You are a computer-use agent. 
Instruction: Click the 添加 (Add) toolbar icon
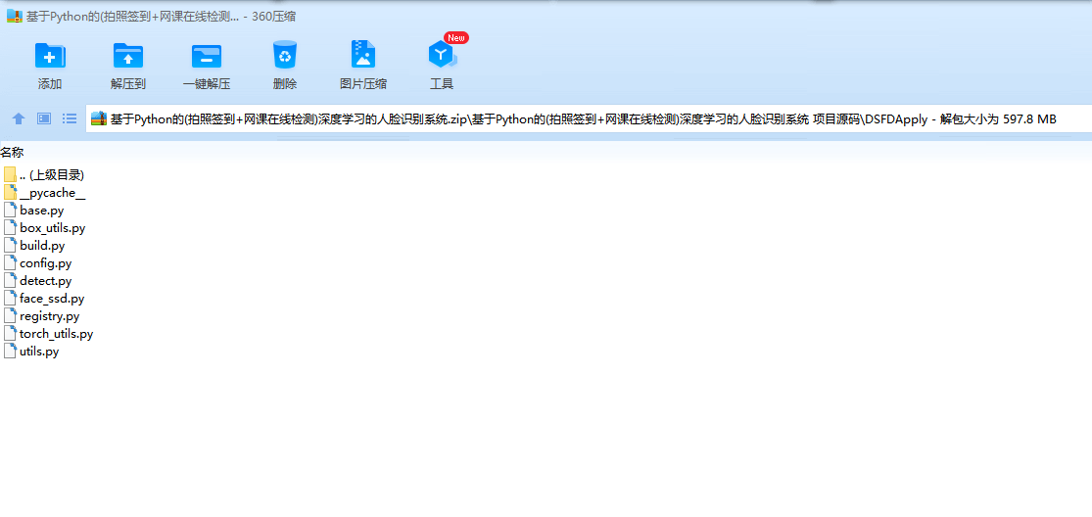tap(50, 56)
